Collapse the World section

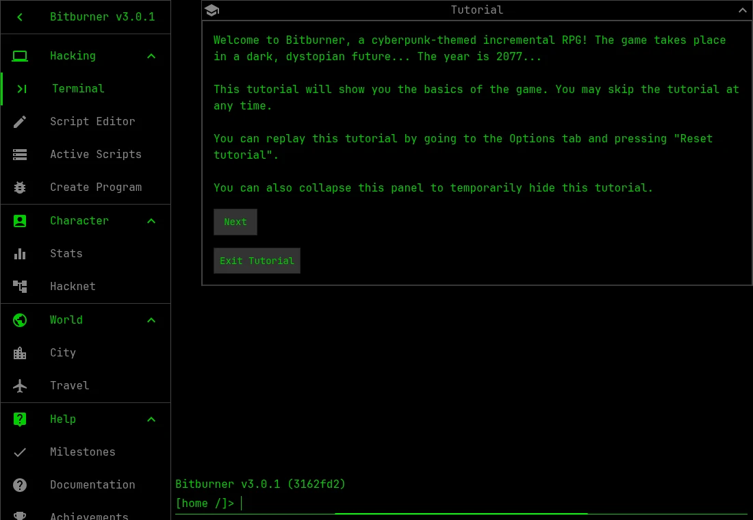151,320
